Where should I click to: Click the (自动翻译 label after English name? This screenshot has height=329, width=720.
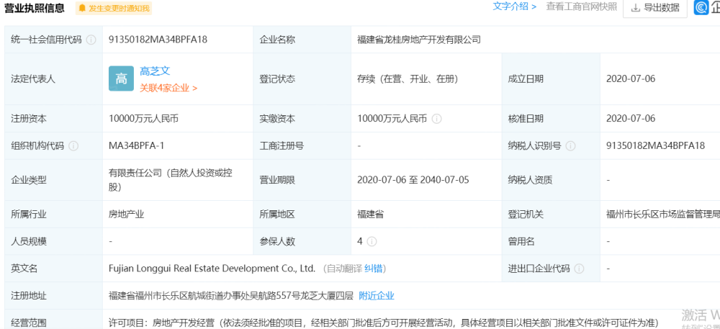(x=342, y=269)
